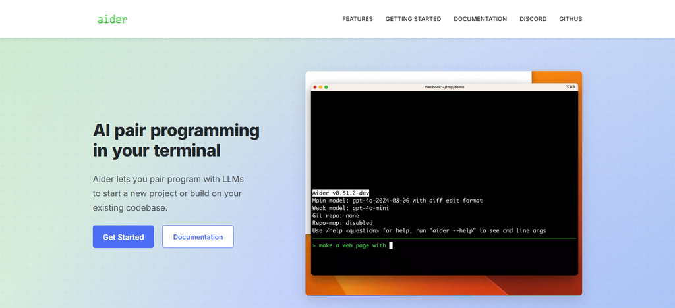This screenshot has width=675, height=308.
Task: Click the 'Use /help <question>' line
Action: pyautogui.click(x=429, y=231)
